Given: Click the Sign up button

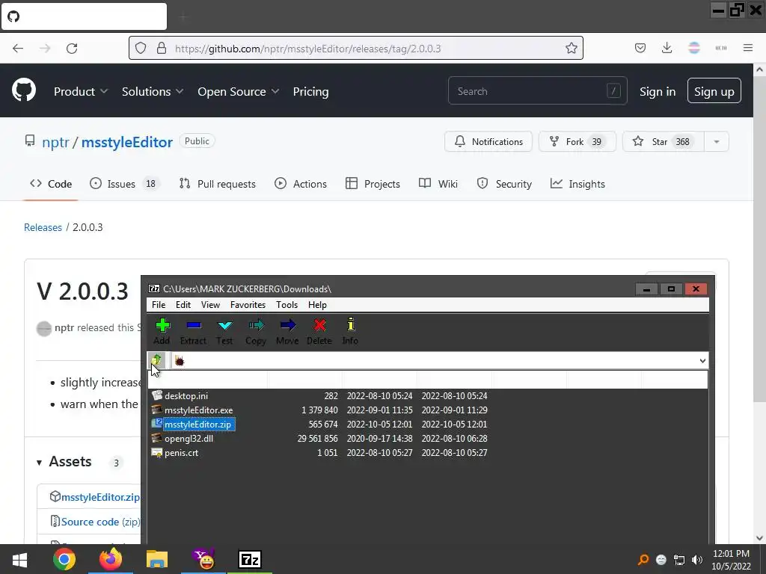Looking at the screenshot, I should point(714,90).
